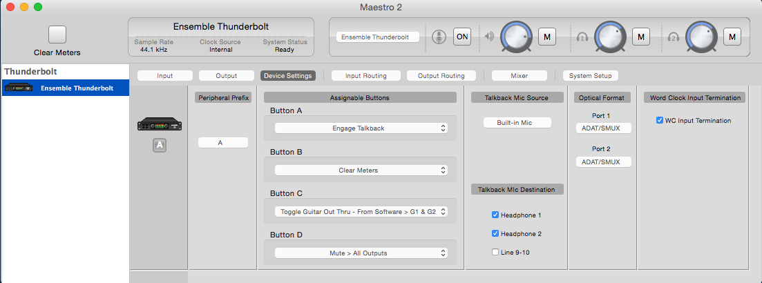
Task: Toggle WC Input Termination checkbox
Action: (659, 121)
